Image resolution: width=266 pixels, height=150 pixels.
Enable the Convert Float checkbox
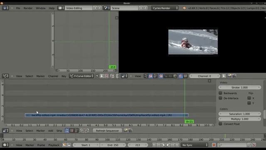[220, 124]
